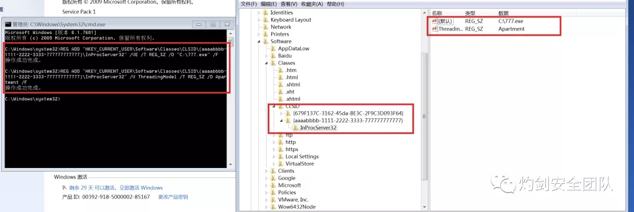Click the cmd window scroll-down arrow
This screenshot has width=634, height=212.
(x=231, y=165)
